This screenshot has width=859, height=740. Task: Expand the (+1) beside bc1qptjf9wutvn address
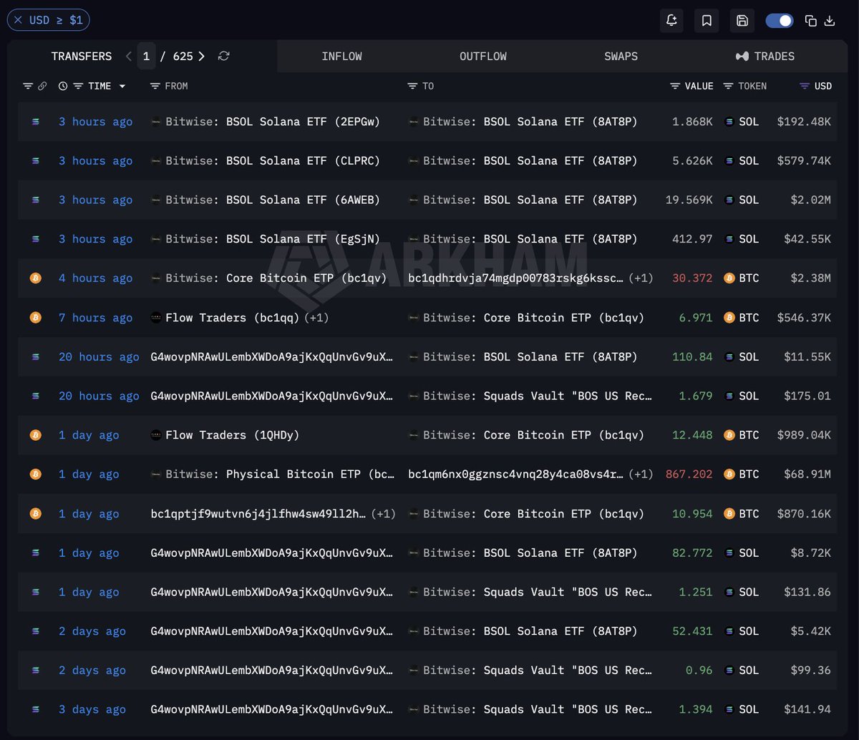coord(383,513)
